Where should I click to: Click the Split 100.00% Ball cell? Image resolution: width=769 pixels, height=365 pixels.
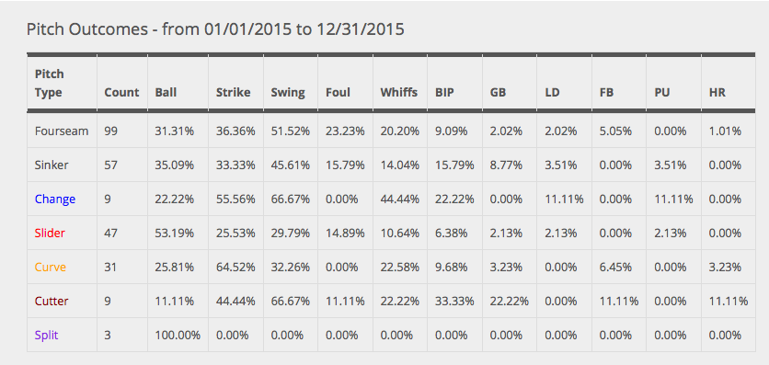click(x=178, y=335)
